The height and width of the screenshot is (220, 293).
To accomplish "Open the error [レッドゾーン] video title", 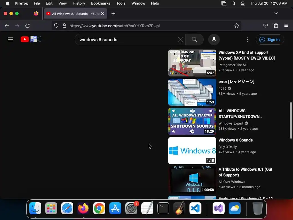I will coord(236,82).
